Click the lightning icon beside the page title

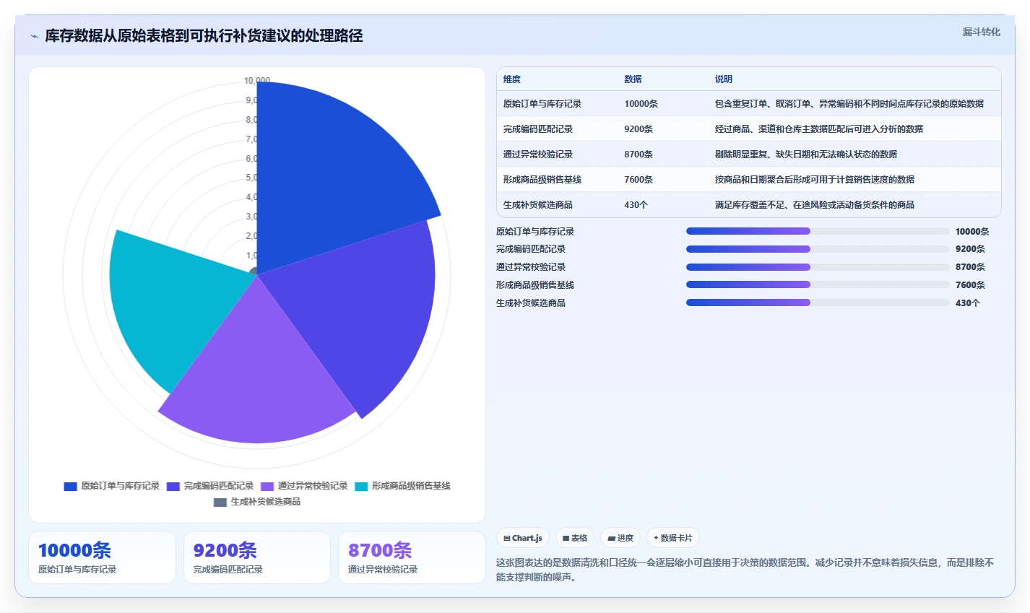coord(34,36)
